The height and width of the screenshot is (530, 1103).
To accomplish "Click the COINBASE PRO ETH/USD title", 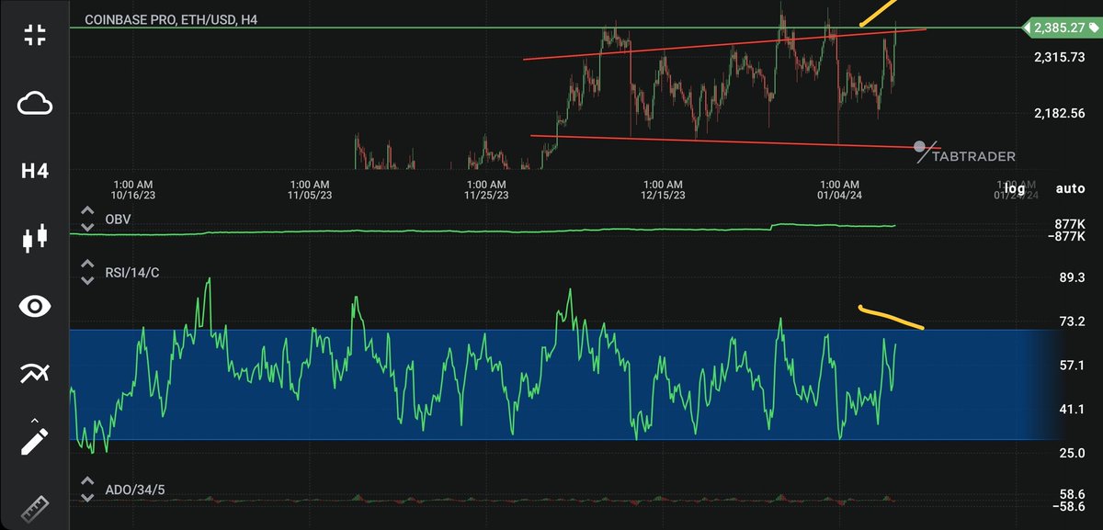I will (171, 18).
